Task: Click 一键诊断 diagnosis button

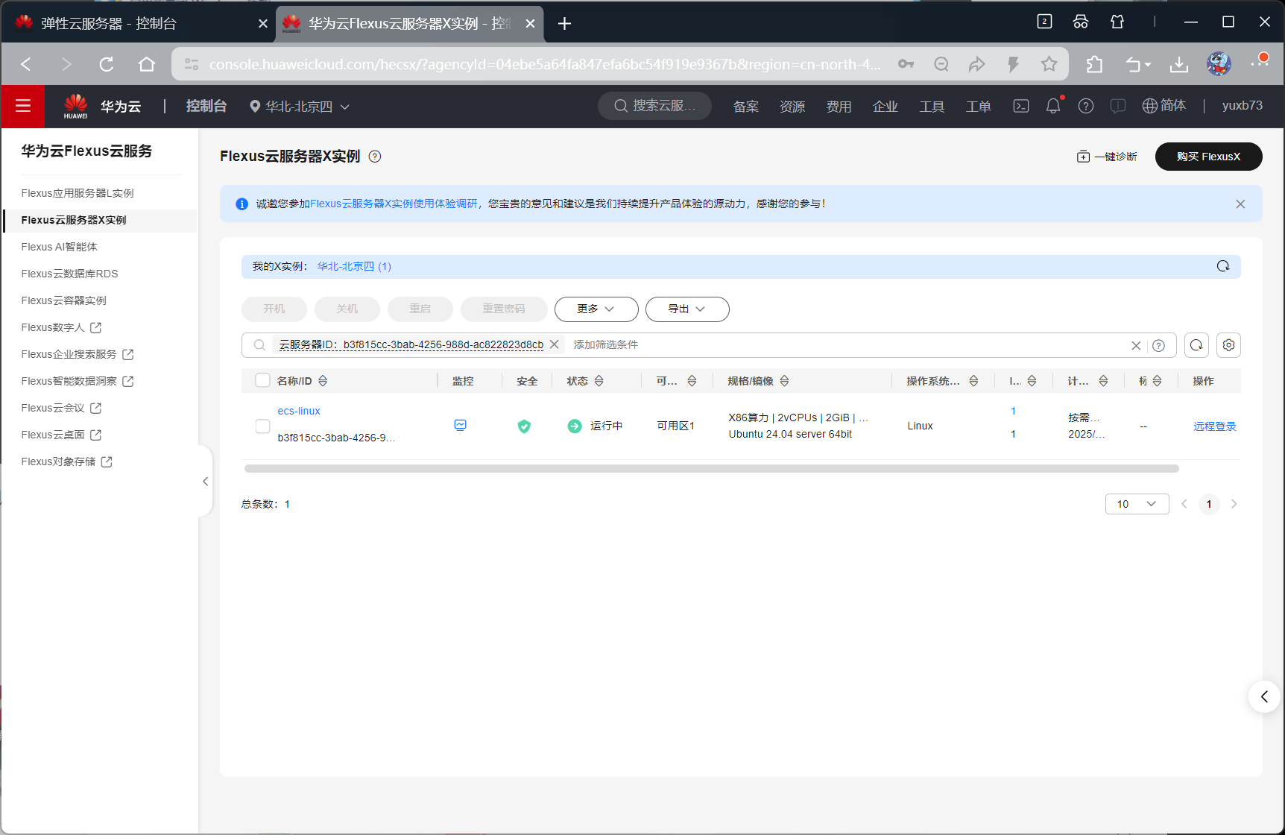Action: [x=1107, y=157]
